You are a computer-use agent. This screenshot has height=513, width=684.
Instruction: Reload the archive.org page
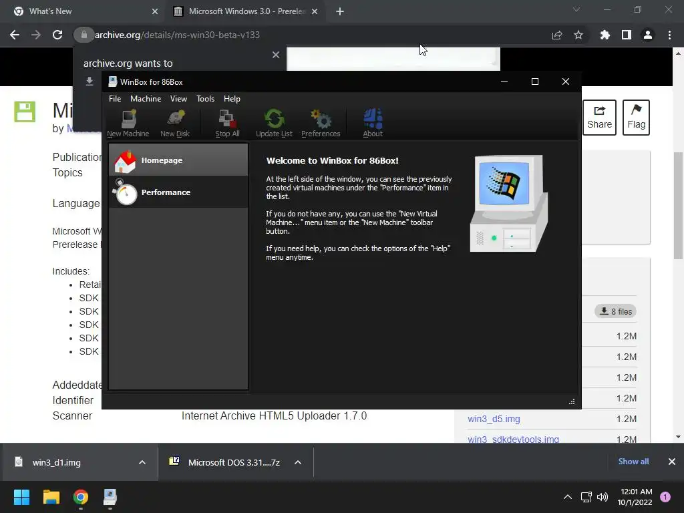coord(57,35)
